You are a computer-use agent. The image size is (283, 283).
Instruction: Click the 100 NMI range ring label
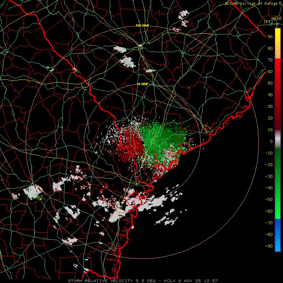[x=142, y=26]
